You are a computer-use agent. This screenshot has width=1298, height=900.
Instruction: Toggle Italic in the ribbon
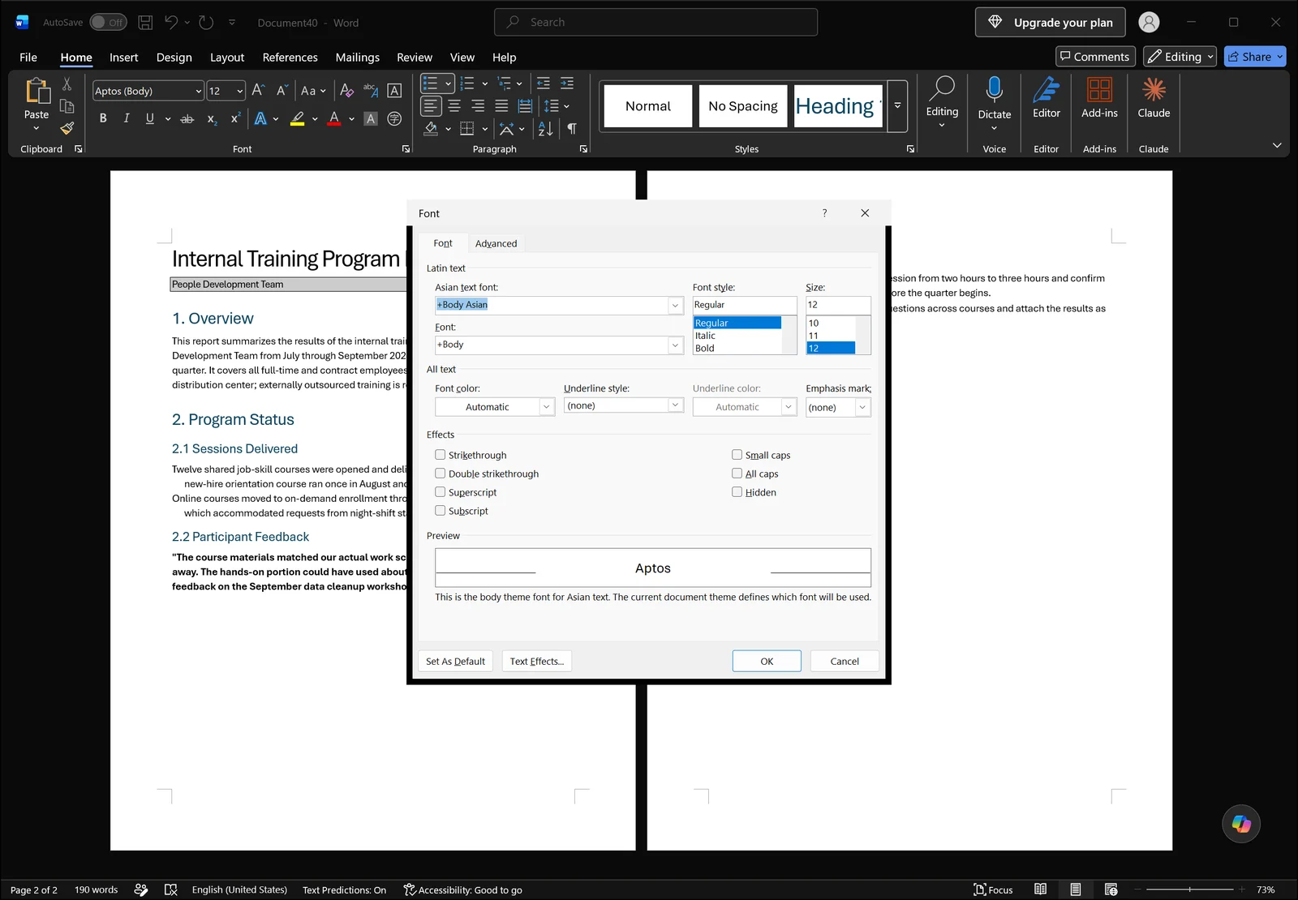[x=127, y=118]
